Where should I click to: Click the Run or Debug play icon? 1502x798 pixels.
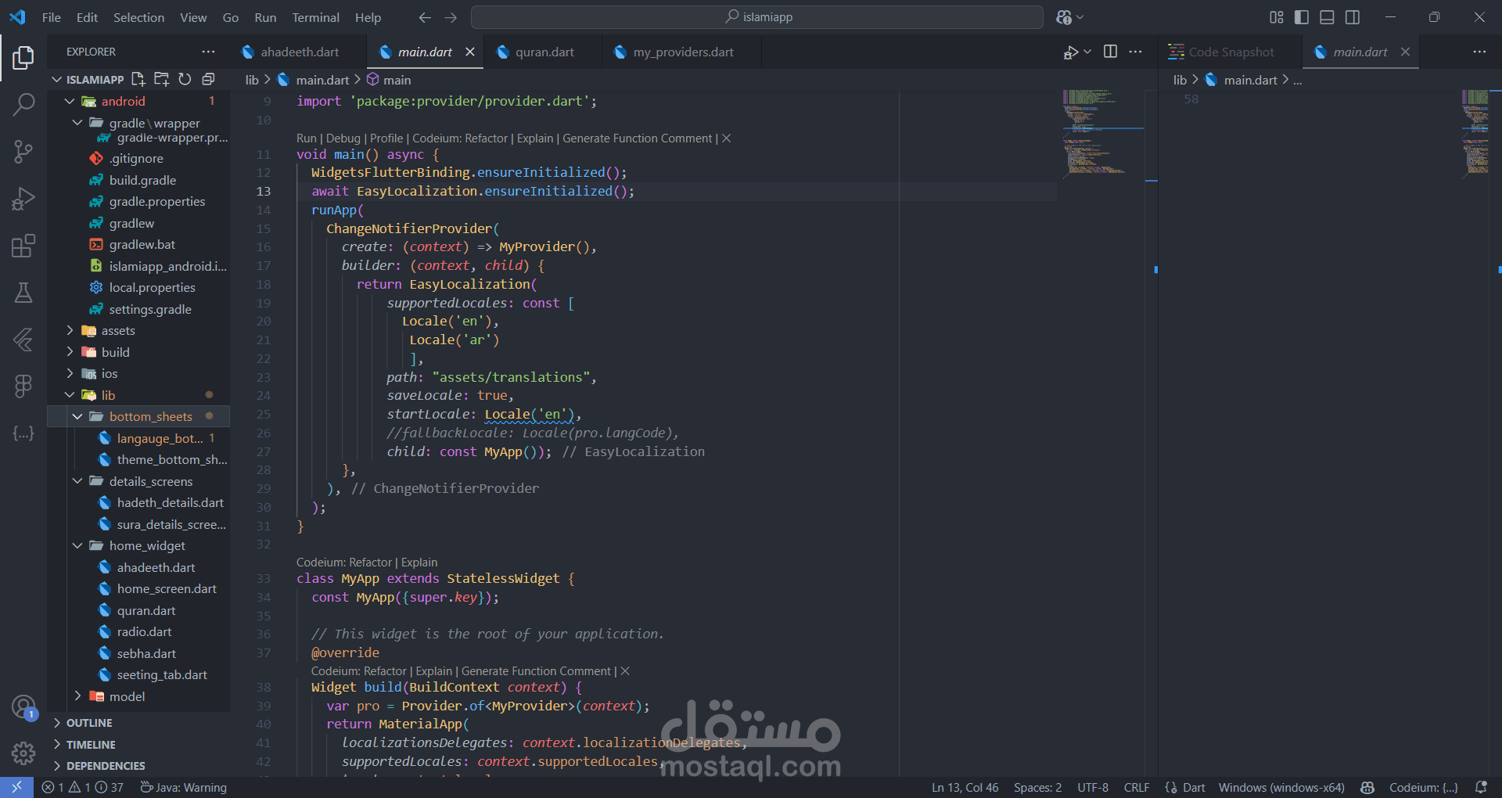pos(1070,52)
